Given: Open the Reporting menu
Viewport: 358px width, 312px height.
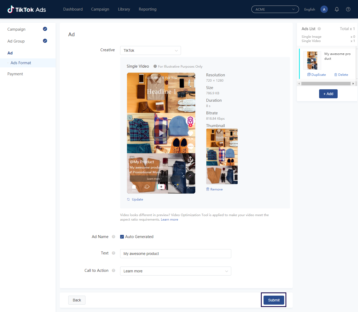Looking at the screenshot, I should 147,9.
